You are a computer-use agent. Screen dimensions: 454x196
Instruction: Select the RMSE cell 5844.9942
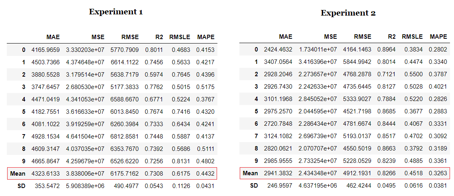pos(357,62)
